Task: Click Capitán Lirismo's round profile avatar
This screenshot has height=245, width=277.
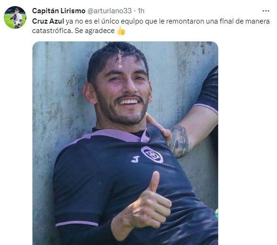Action: pos(15,17)
